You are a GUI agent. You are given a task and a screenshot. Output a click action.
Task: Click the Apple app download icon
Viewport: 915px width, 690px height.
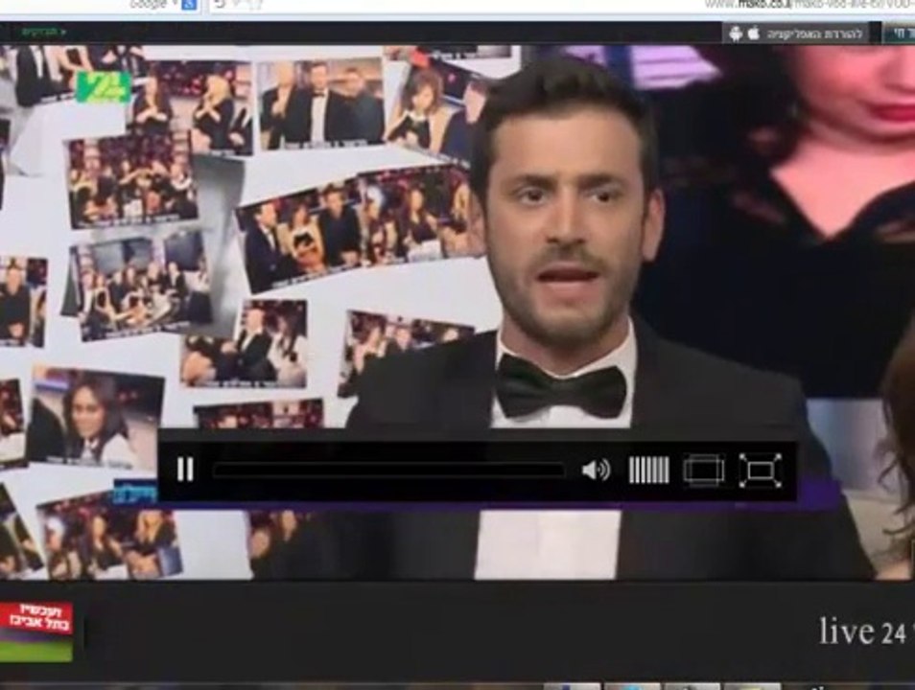753,33
